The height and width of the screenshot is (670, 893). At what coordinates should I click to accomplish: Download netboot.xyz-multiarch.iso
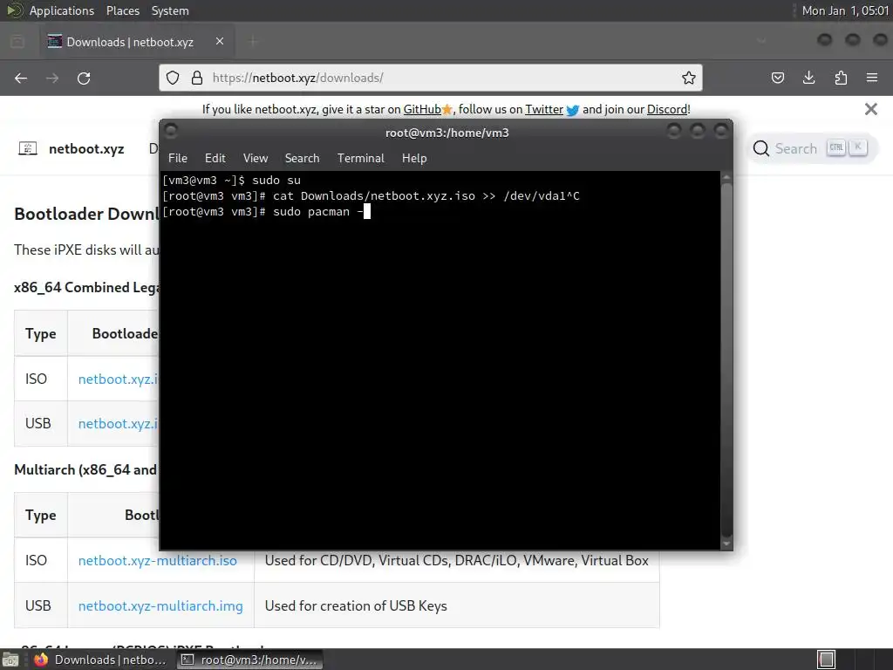point(158,561)
